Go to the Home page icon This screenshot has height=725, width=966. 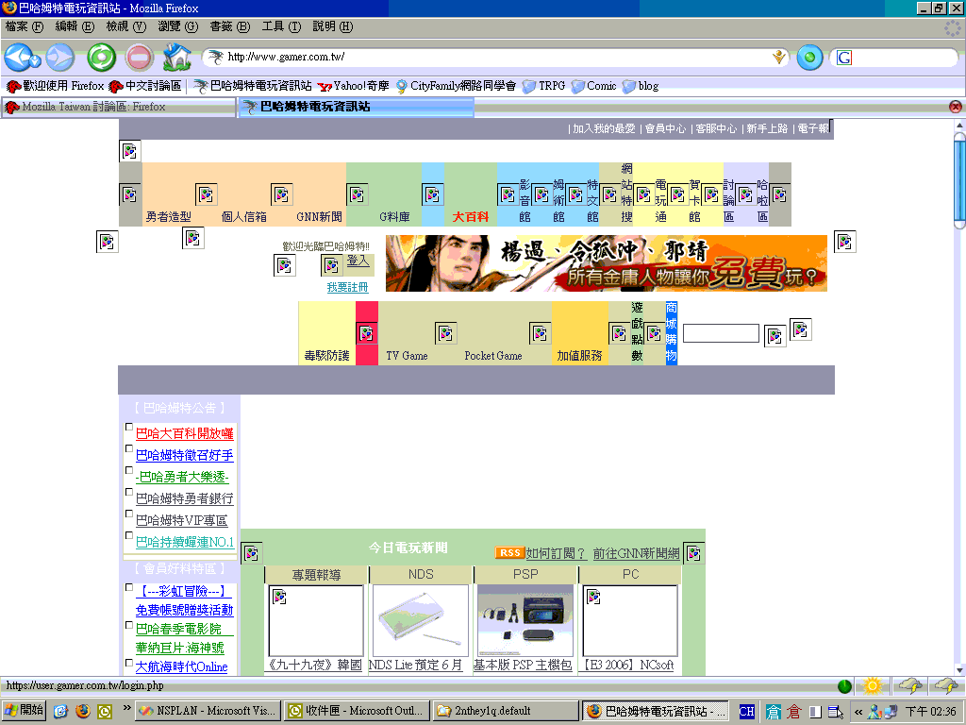[x=176, y=58]
